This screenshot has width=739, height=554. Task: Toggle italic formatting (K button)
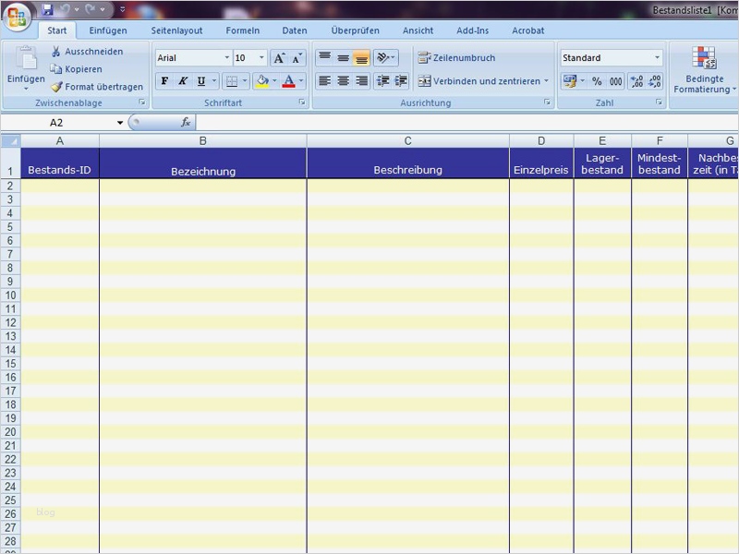[183, 81]
